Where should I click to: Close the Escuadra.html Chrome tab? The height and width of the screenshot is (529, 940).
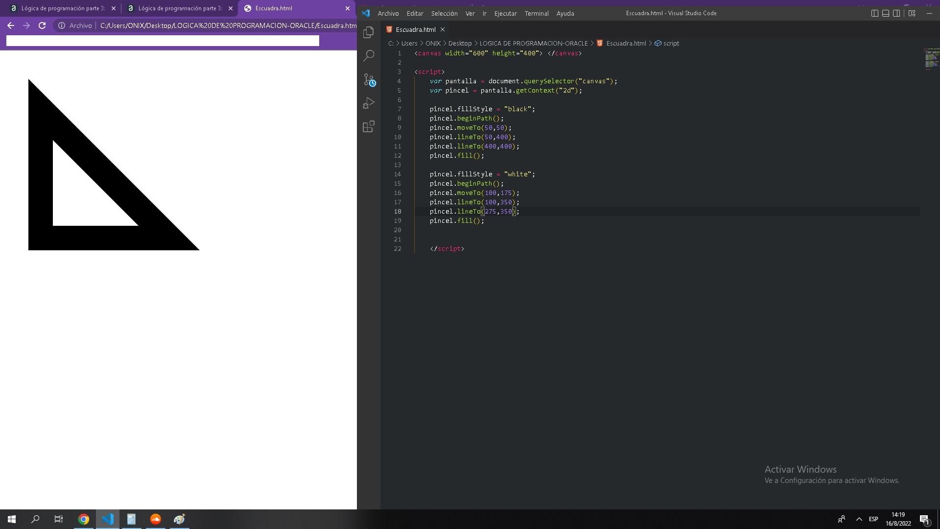click(x=348, y=8)
